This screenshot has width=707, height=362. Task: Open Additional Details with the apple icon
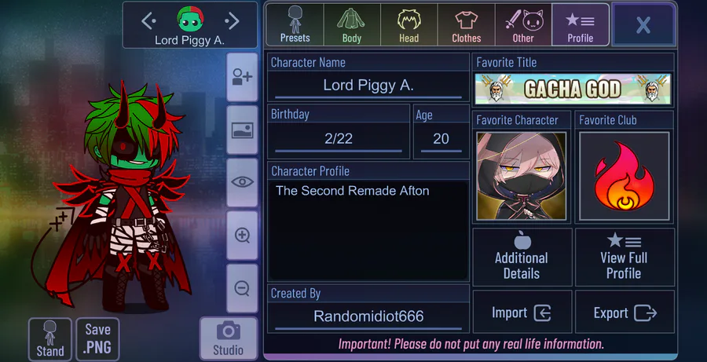522,257
